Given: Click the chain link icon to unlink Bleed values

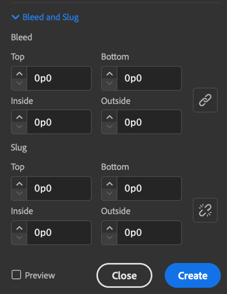Looking at the screenshot, I should pos(205,100).
